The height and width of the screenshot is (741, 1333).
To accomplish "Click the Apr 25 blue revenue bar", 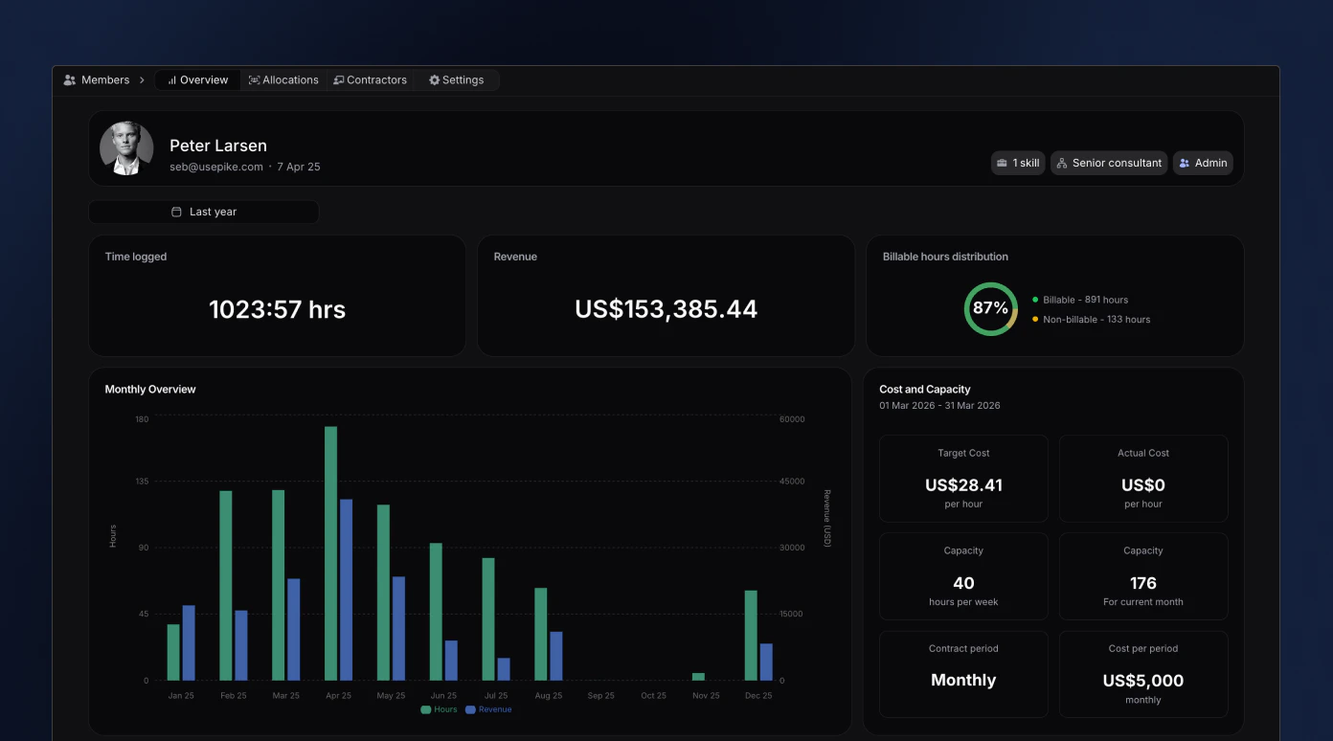I will tap(347, 590).
